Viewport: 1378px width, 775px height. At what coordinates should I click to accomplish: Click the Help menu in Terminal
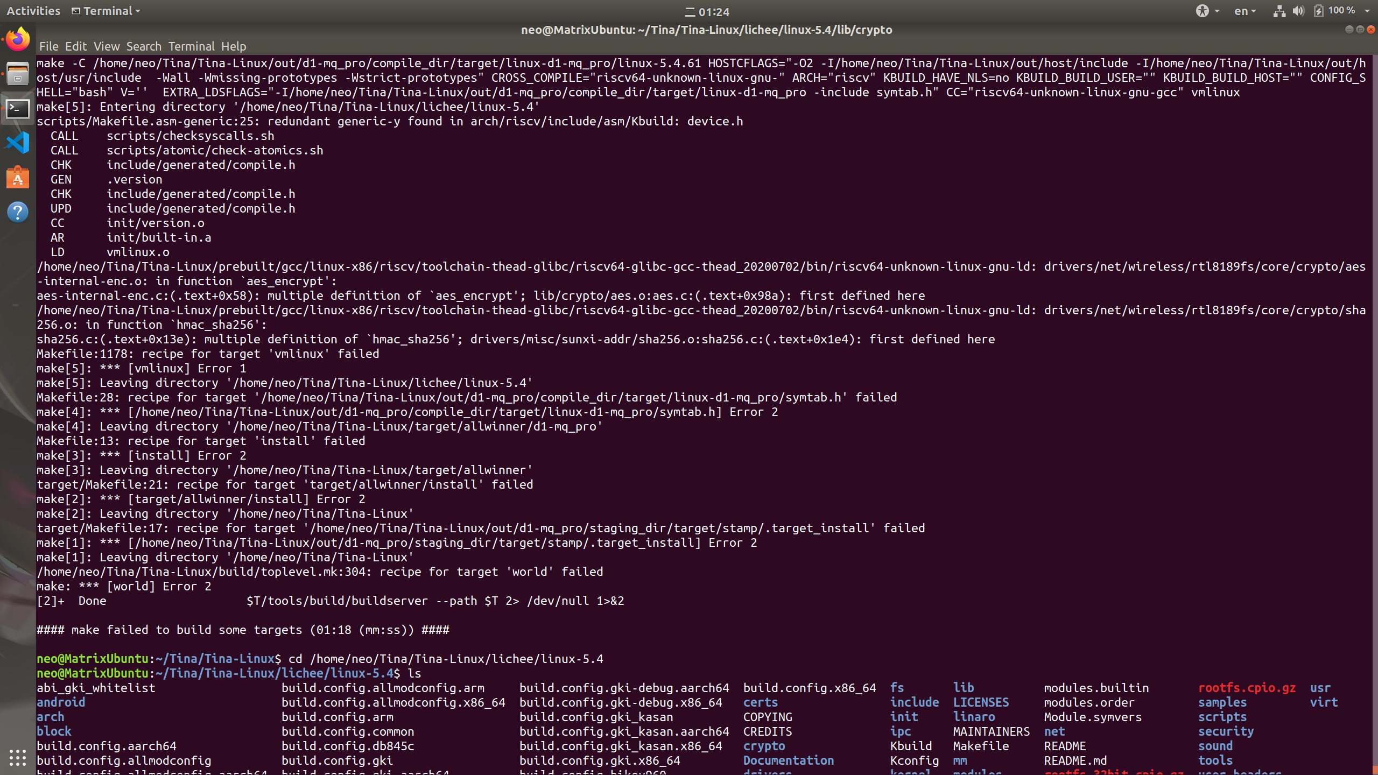click(x=232, y=45)
